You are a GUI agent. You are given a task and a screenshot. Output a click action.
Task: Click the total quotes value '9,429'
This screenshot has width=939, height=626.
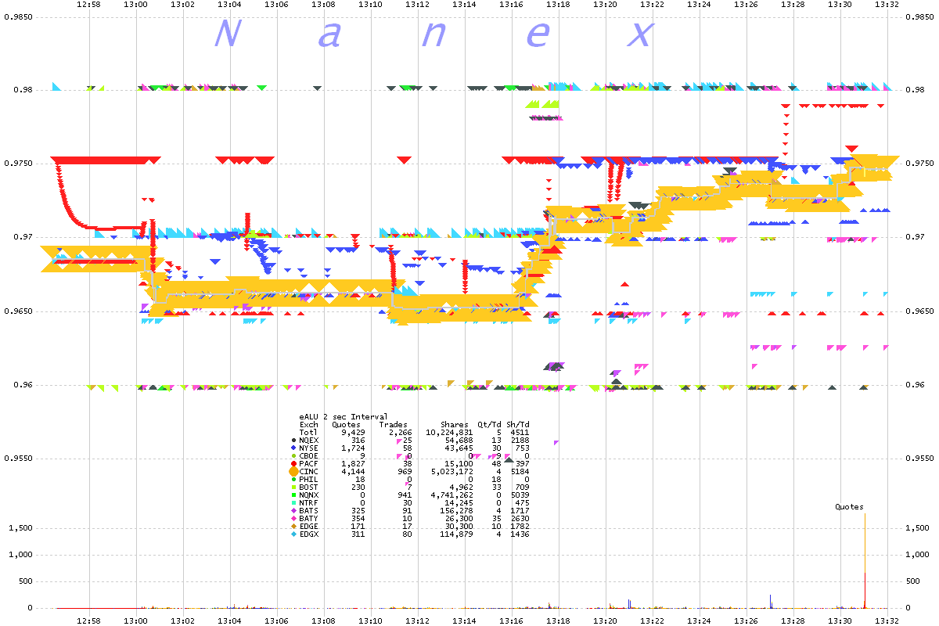point(353,433)
